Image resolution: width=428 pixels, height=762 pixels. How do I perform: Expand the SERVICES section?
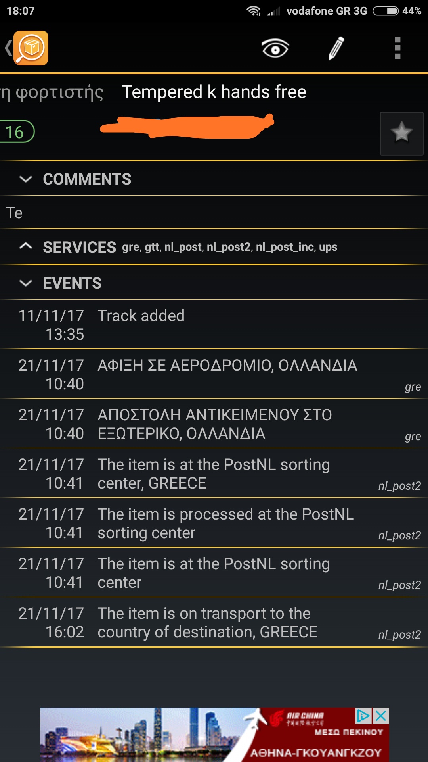26,247
